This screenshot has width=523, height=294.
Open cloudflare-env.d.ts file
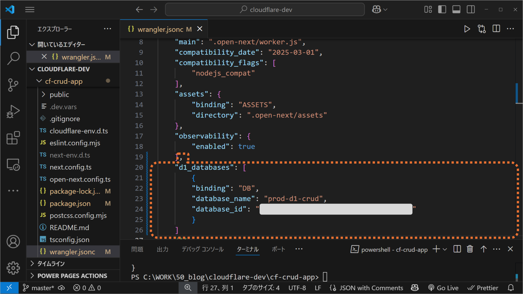(73, 131)
